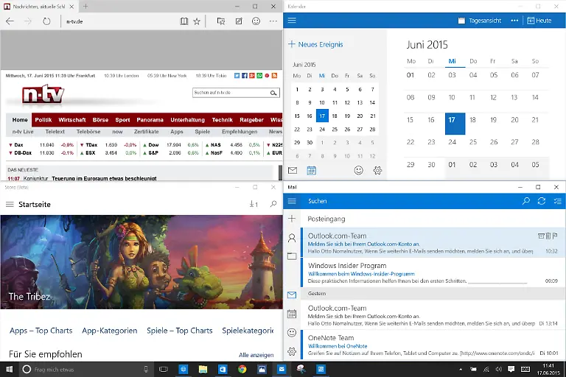Open the Web Note pen icon in Edge
The image size is (566, 377).
238,21
